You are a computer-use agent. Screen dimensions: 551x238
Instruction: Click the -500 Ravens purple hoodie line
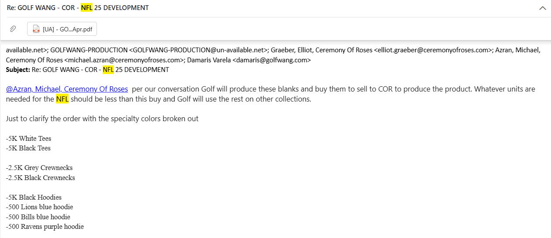click(45, 227)
